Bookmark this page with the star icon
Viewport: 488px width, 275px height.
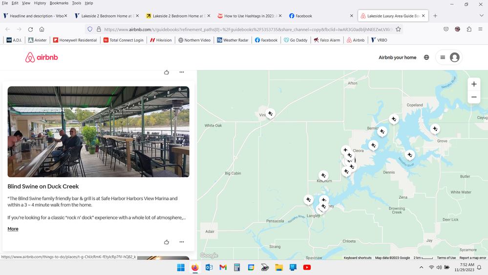click(398, 29)
